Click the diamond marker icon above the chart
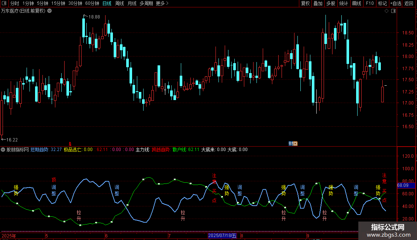The width and height of the screenshot is (417, 240). pyautogui.click(x=386, y=11)
